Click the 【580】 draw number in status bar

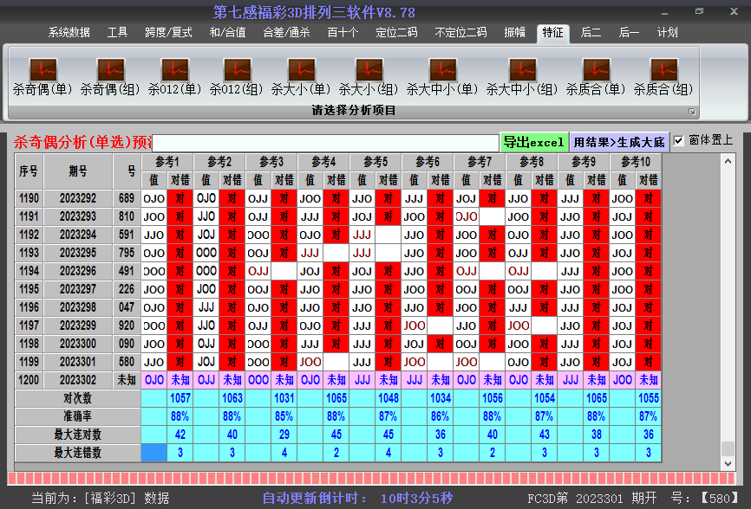coord(720,498)
